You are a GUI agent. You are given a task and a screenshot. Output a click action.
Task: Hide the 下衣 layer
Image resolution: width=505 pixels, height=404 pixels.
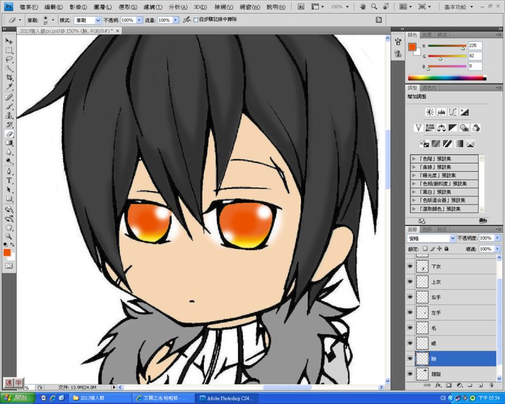click(410, 266)
